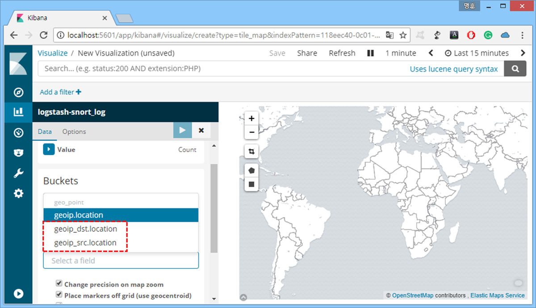Screen dimensions: 536x308
Task: Open the Last 15 minutes time picker
Action: tap(477, 53)
